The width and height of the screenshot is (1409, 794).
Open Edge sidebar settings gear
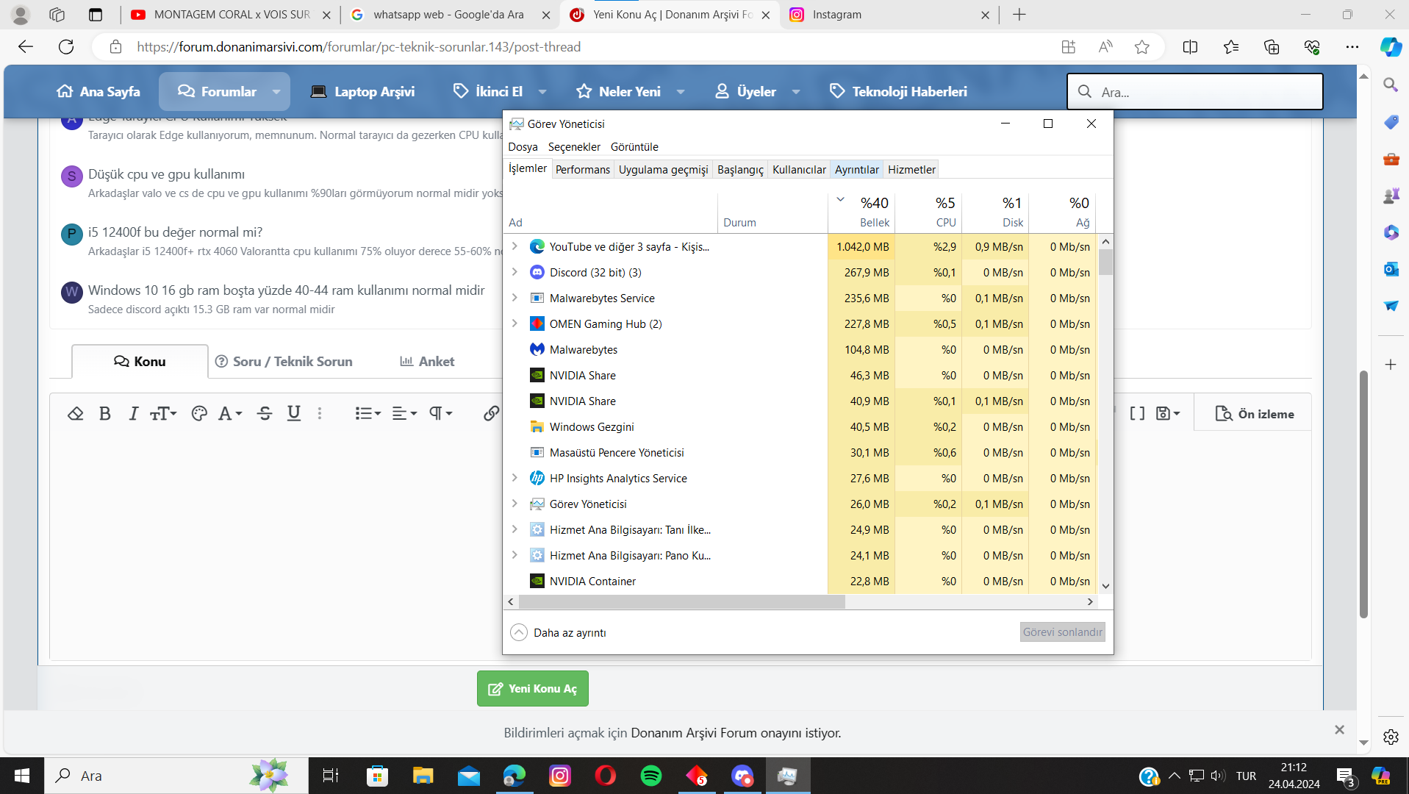[1391, 737]
